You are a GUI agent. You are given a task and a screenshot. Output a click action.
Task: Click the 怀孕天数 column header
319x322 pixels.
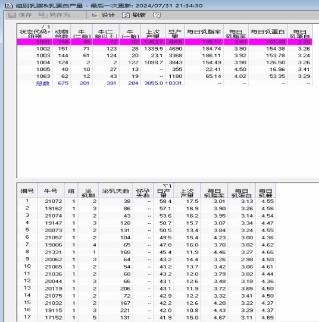(143, 191)
